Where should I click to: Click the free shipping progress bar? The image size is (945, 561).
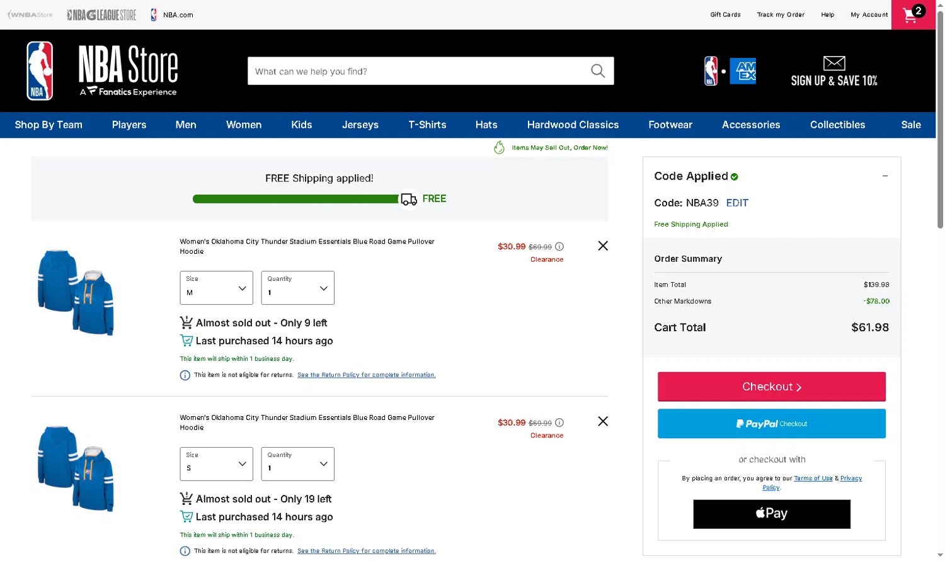(296, 199)
